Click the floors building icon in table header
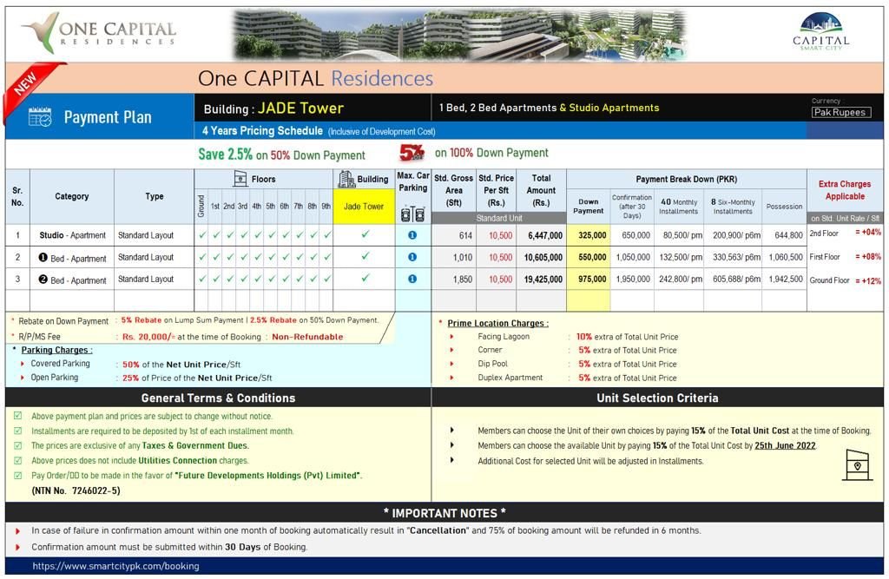This screenshot has width=889, height=579. 240,179
